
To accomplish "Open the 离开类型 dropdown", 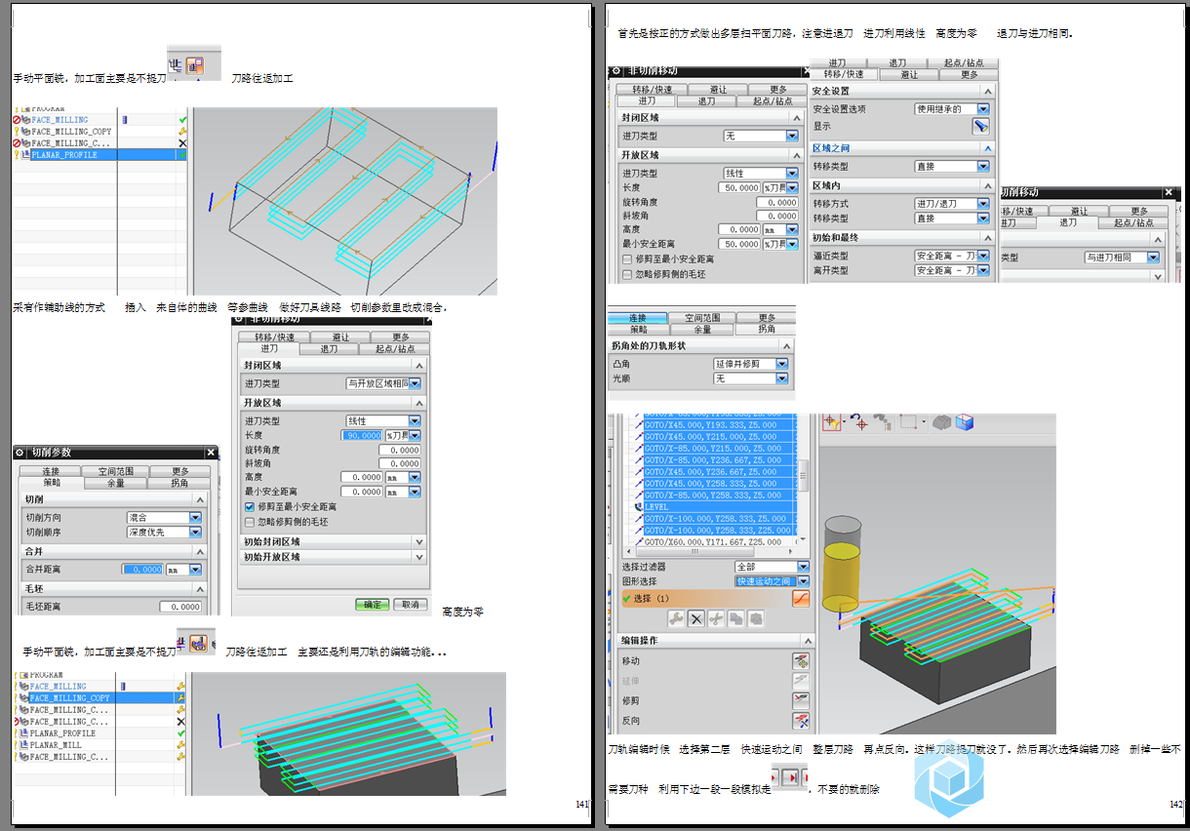I will click(951, 270).
